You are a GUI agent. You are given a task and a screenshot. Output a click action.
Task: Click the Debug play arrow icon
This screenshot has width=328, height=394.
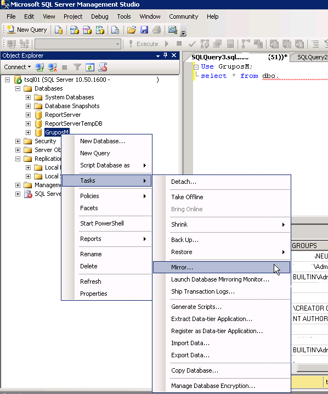coord(167,44)
